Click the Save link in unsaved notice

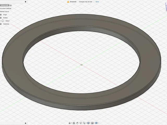[97, 2]
